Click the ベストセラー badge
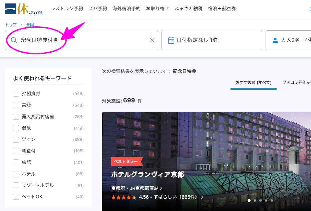The image size is (311, 211). pos(127,161)
